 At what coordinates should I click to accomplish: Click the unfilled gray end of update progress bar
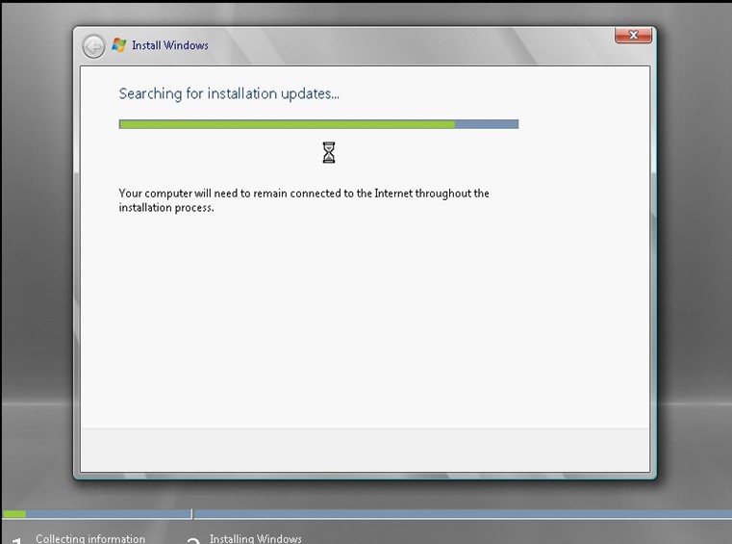pyautogui.click(x=487, y=124)
